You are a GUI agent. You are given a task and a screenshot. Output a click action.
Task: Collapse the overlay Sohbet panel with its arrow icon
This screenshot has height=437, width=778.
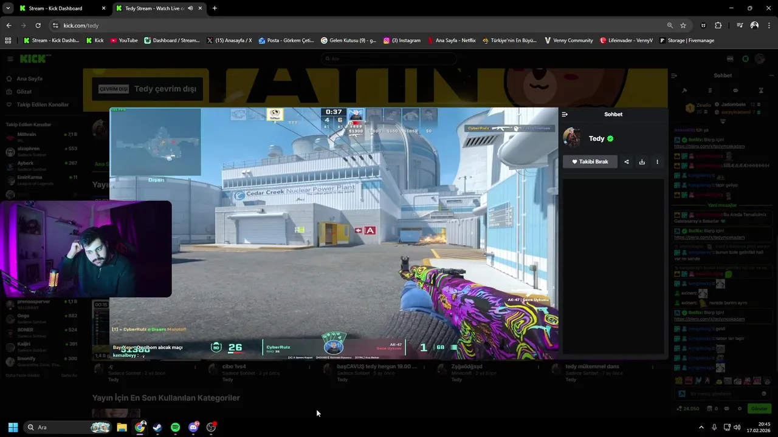(565, 114)
